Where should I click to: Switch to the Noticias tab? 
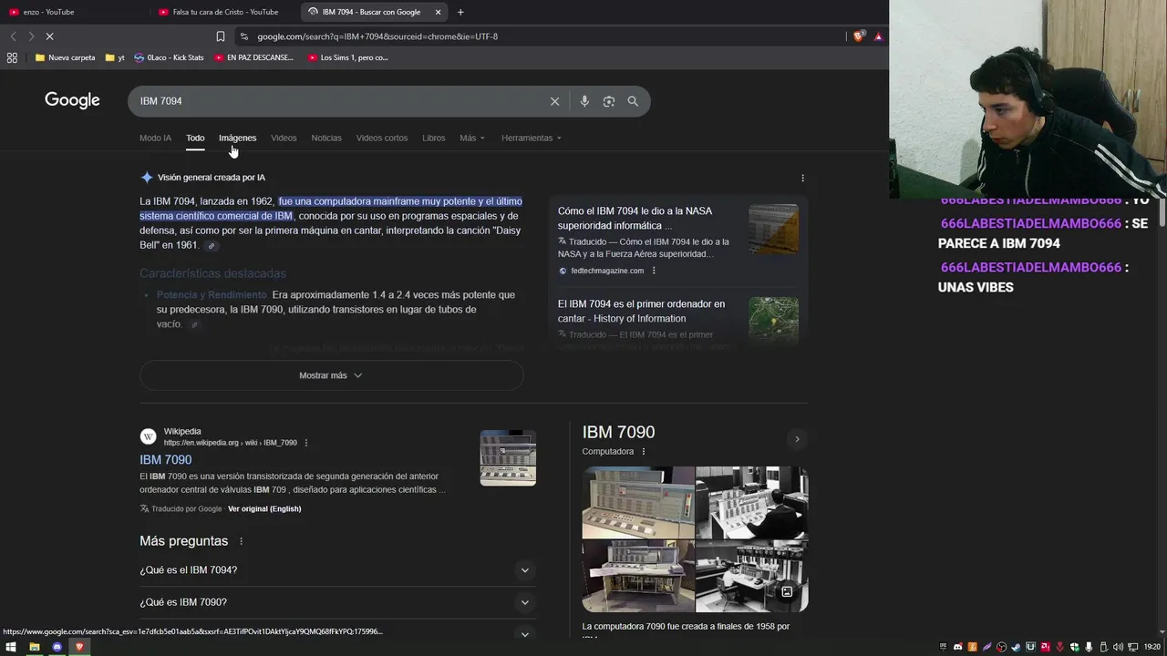(326, 138)
